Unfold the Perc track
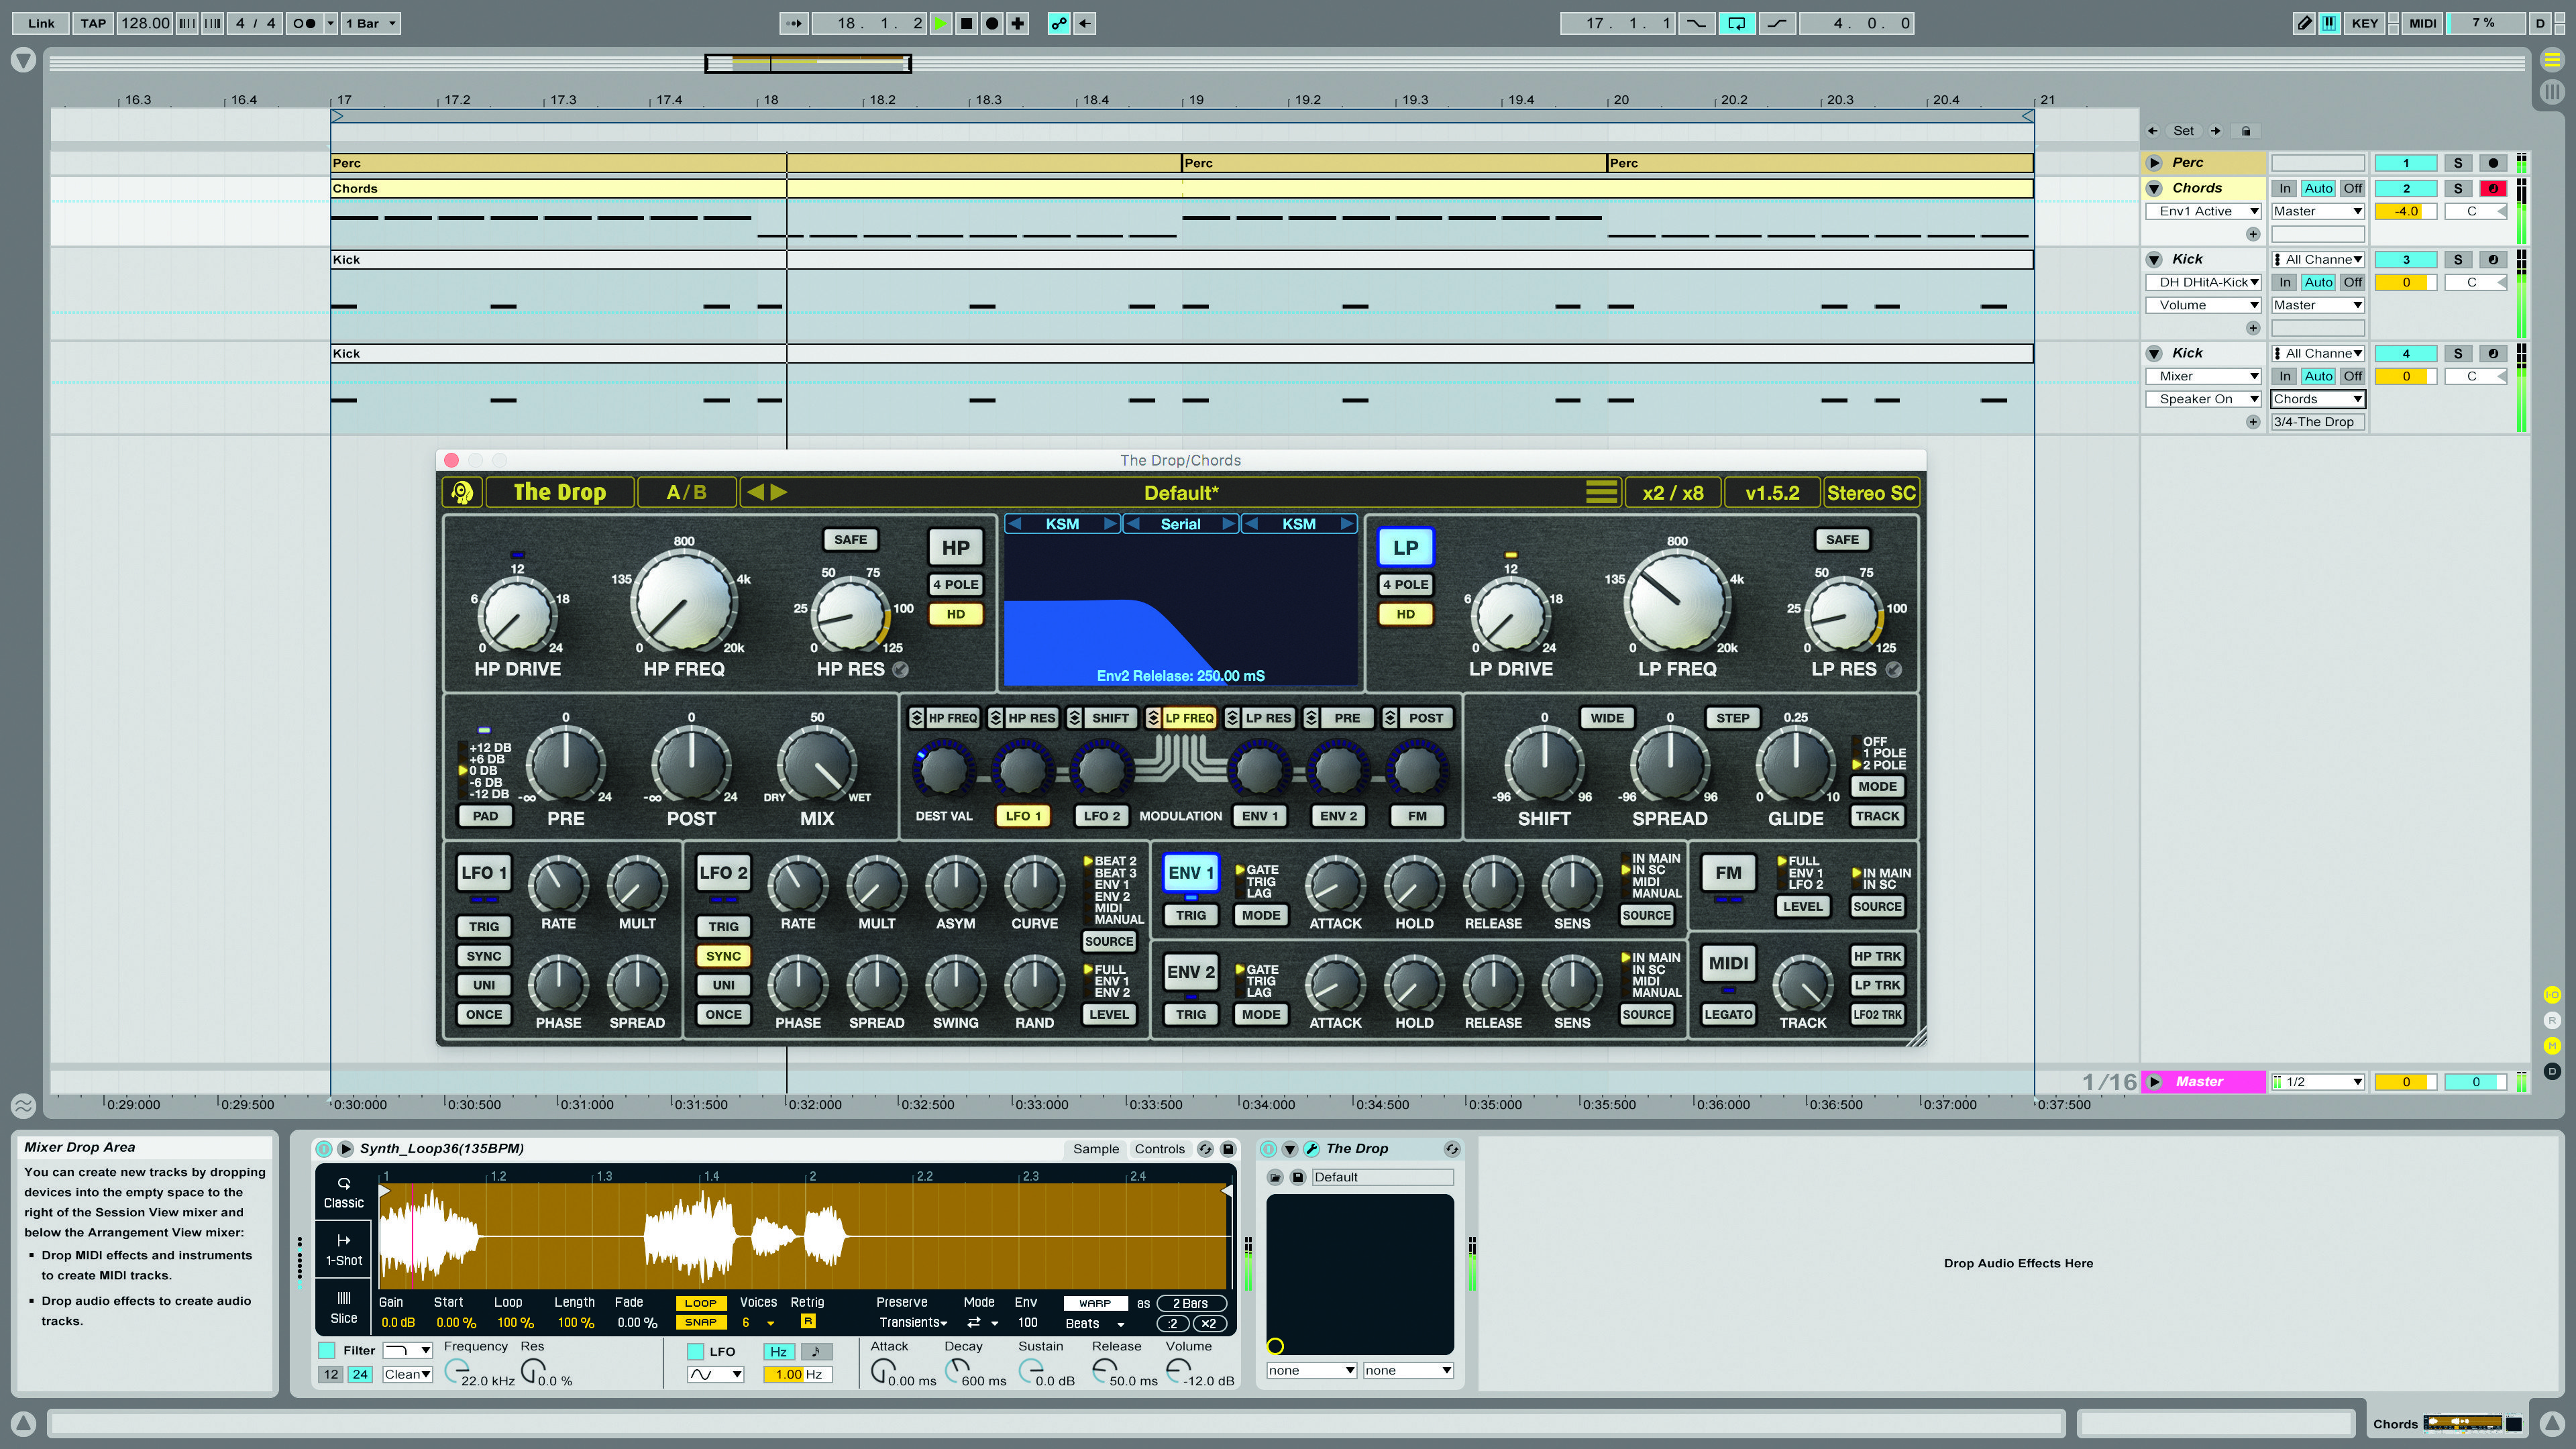This screenshot has height=1449, width=2576. [x=2155, y=163]
